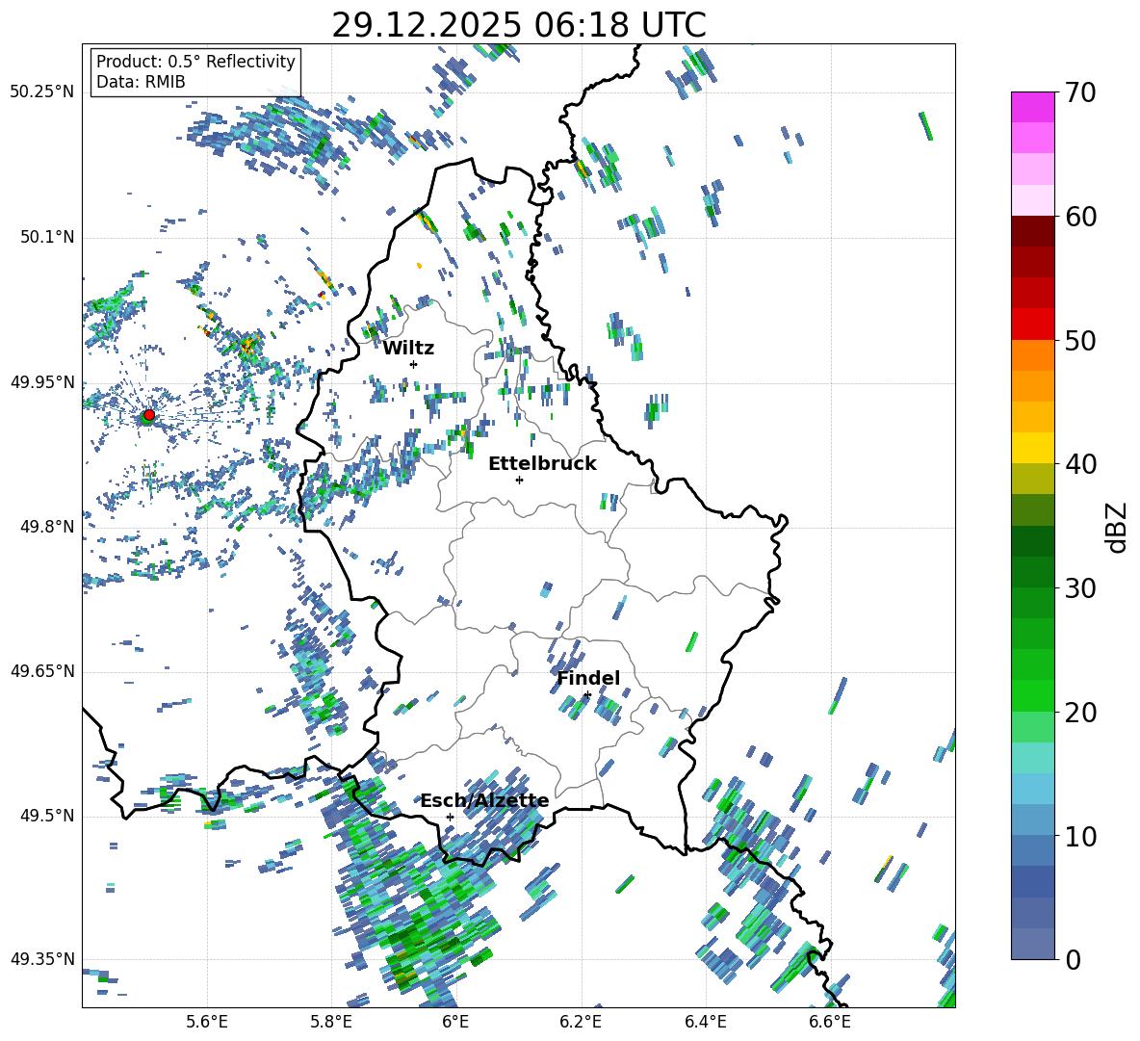
Task: Click the 6.2°E longitude label
Action: [x=581, y=1022]
